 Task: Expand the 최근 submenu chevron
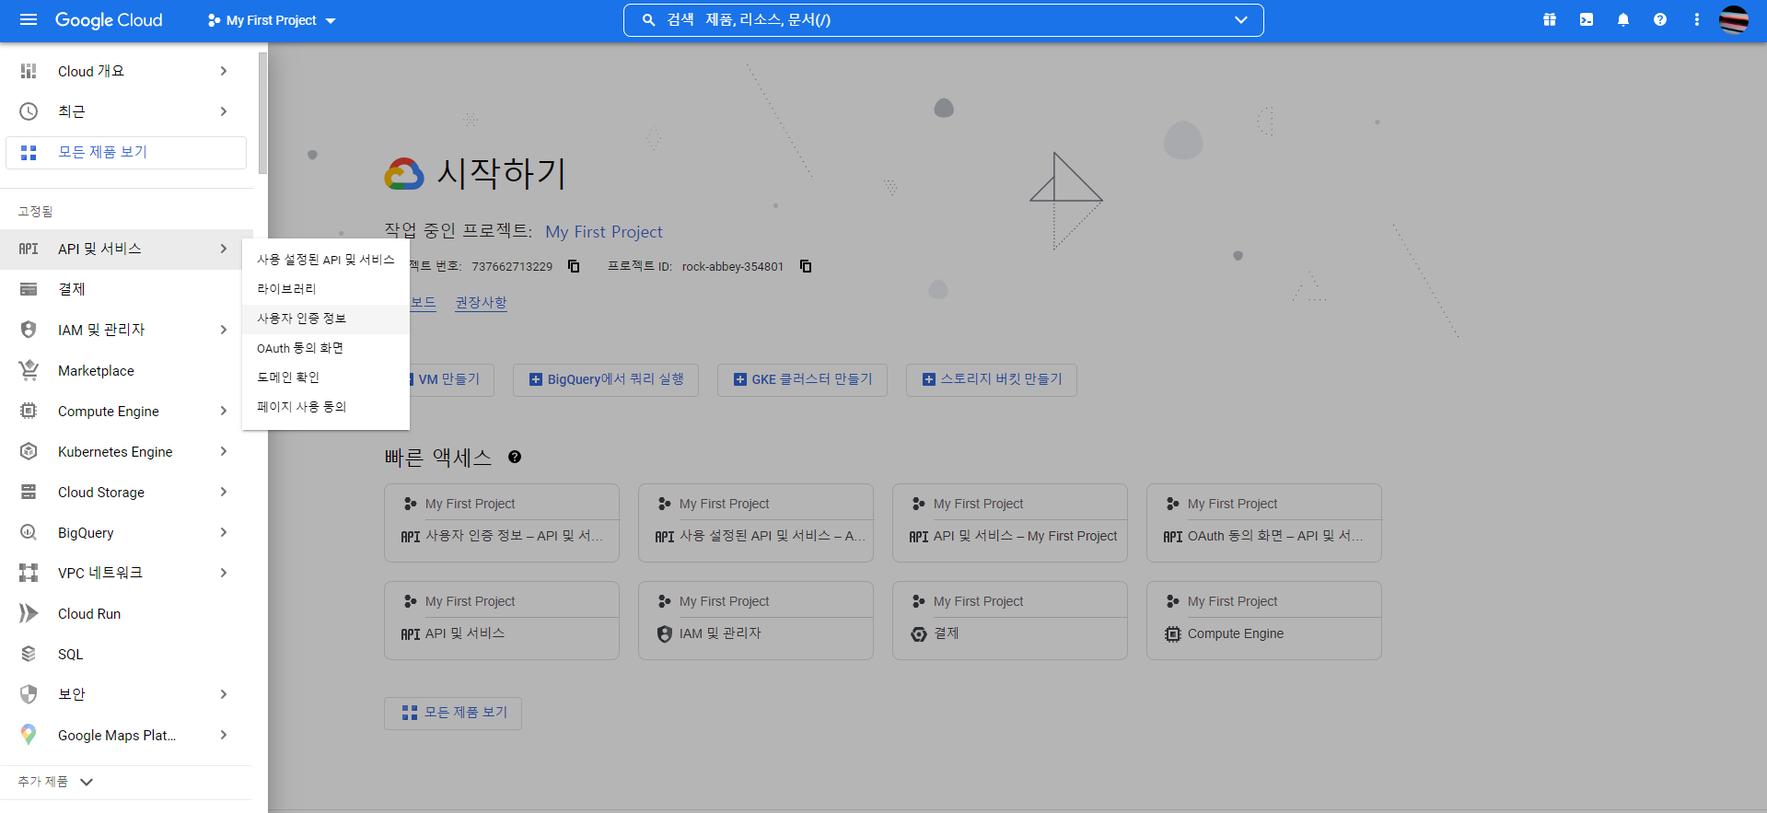[224, 111]
